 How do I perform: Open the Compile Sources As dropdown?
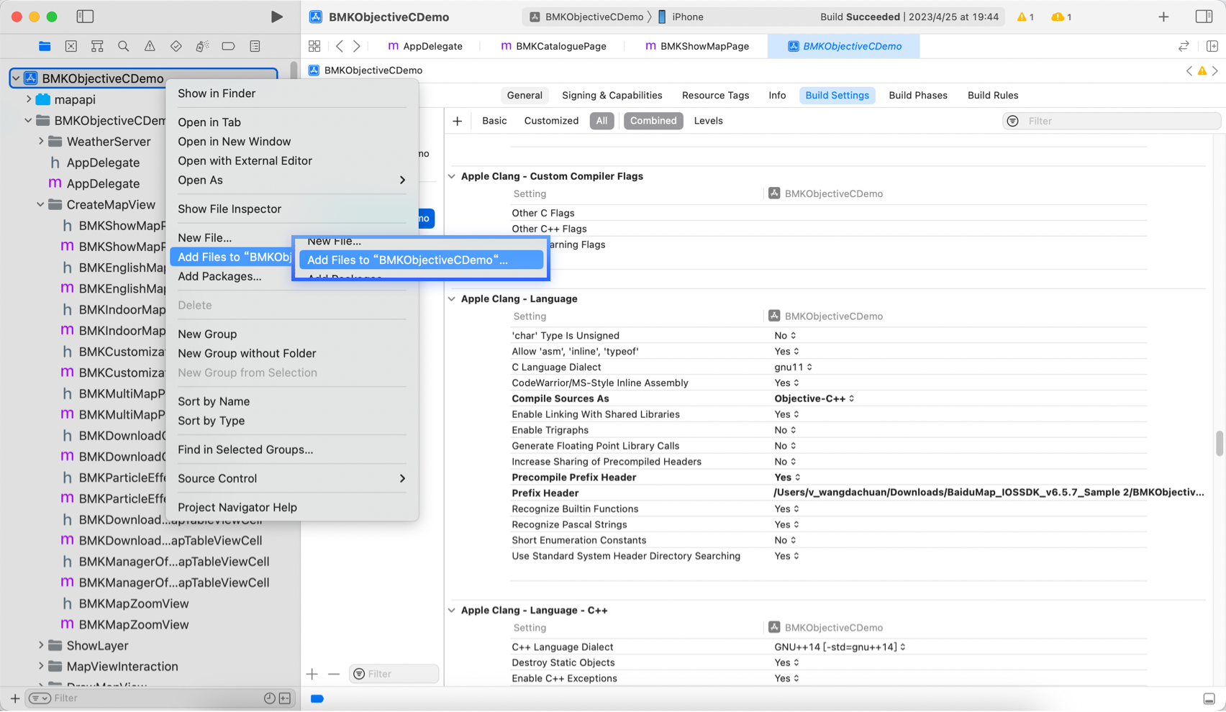814,398
